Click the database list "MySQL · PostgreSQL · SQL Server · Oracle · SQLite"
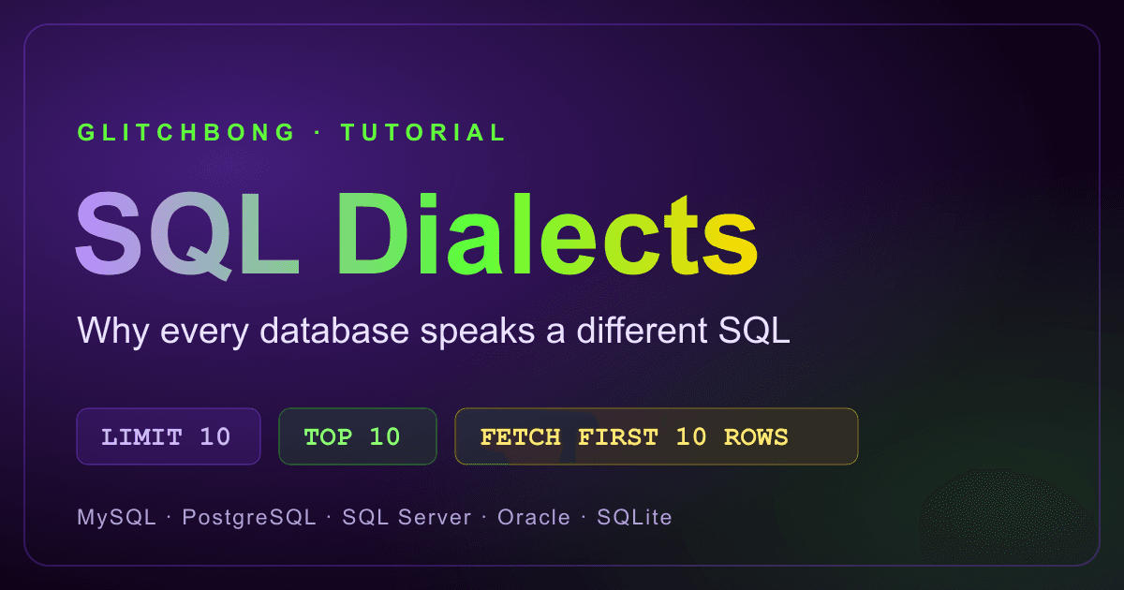This screenshot has width=1124, height=590. point(375,517)
